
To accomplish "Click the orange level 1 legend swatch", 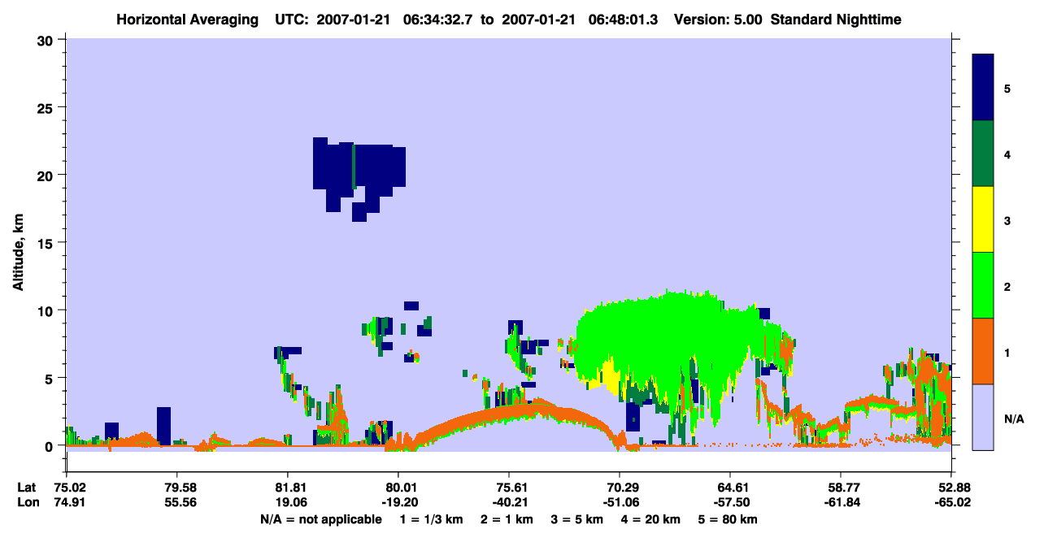I will (x=983, y=351).
